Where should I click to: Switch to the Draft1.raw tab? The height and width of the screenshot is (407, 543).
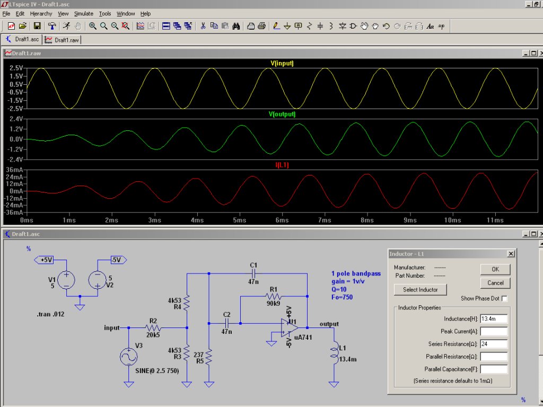tap(62, 40)
